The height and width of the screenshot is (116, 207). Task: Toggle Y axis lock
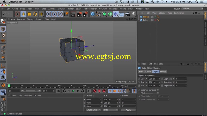(54, 14)
